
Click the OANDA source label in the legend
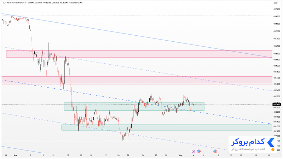pyautogui.click(x=30, y=3)
